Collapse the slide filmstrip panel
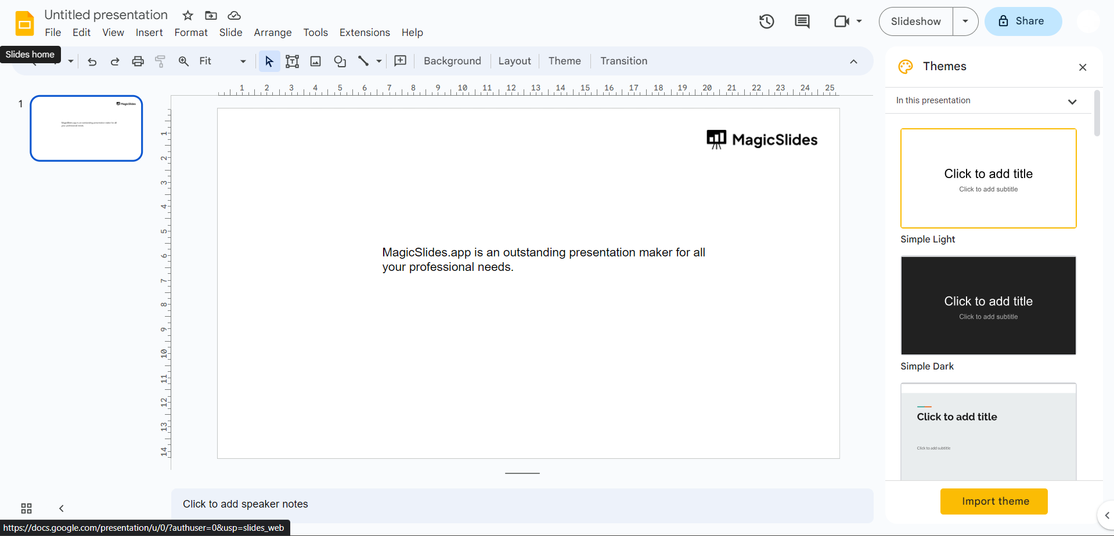The image size is (1114, 536). click(61, 508)
